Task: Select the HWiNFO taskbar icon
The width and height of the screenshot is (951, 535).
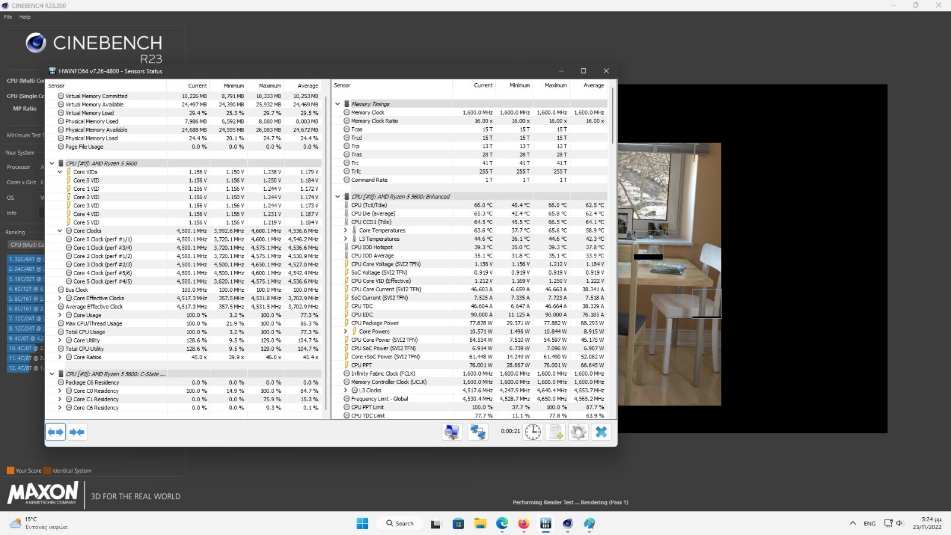Action: [x=546, y=523]
